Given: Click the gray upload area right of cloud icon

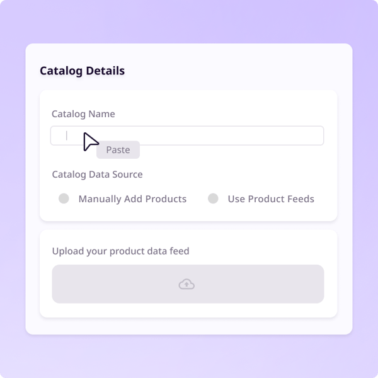Looking at the screenshot, I should point(260,284).
